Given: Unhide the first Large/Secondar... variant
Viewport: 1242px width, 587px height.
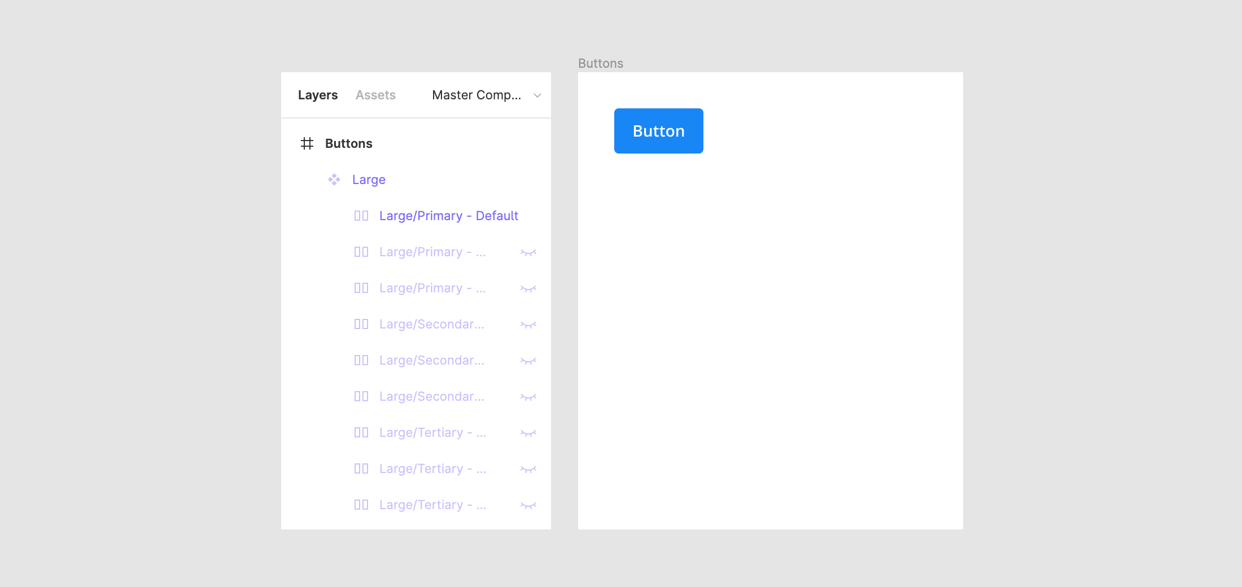Looking at the screenshot, I should [528, 325].
